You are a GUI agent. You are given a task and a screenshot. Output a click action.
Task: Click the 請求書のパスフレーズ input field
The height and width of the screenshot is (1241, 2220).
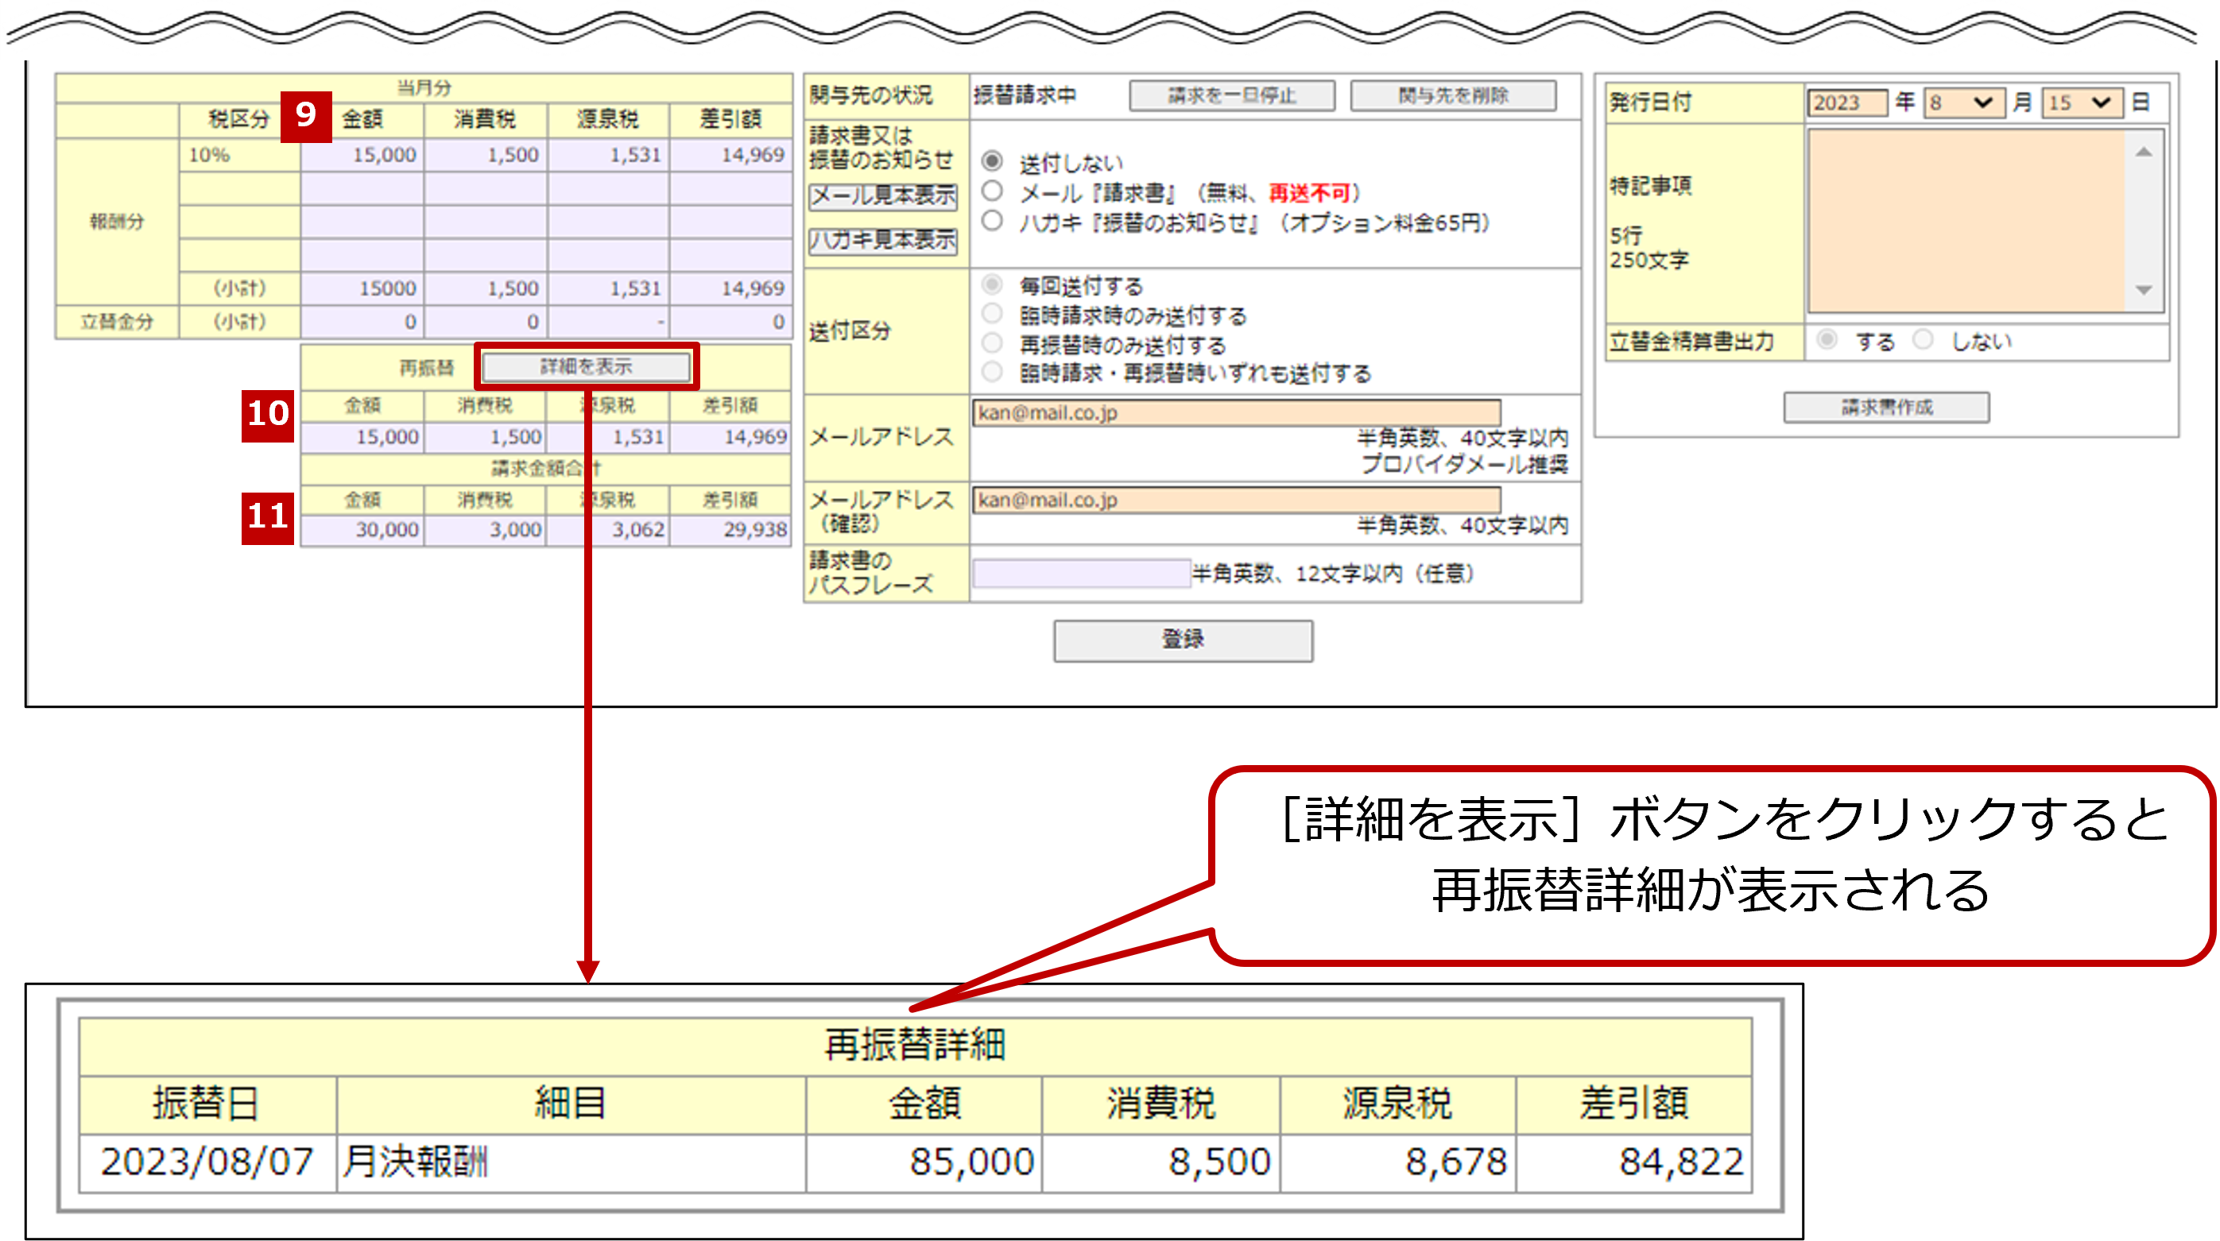coord(1081,574)
